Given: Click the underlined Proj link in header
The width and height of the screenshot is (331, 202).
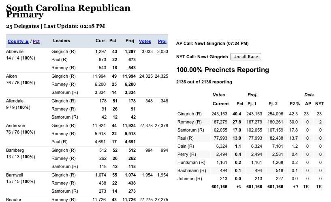Looking at the screenshot, I should point(162,41).
